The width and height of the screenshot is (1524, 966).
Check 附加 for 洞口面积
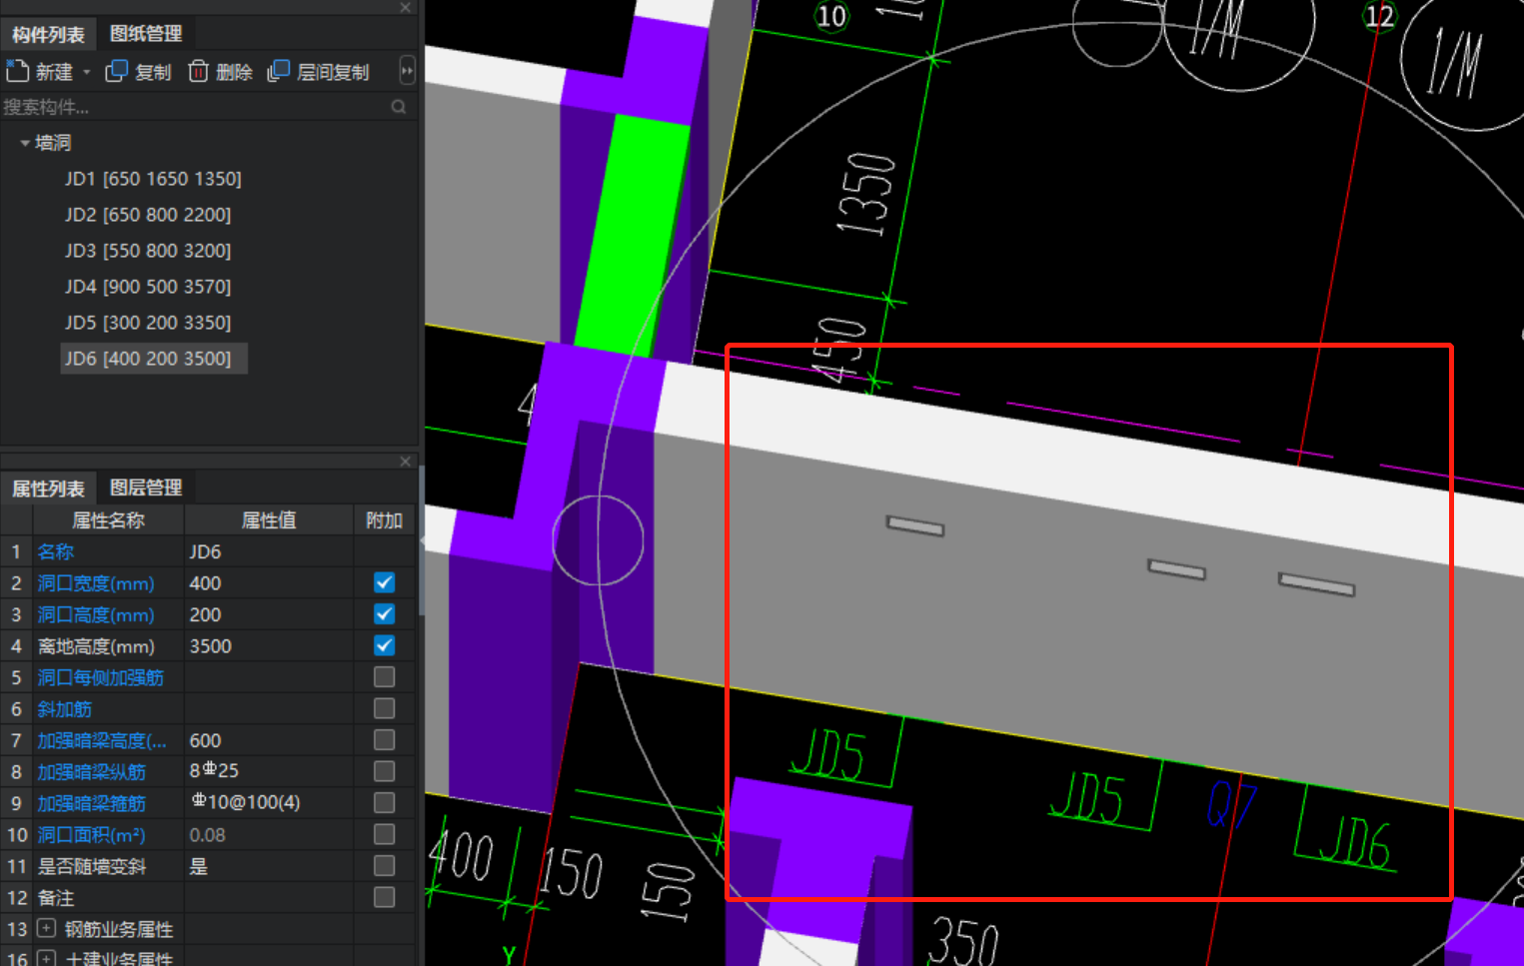point(384,834)
